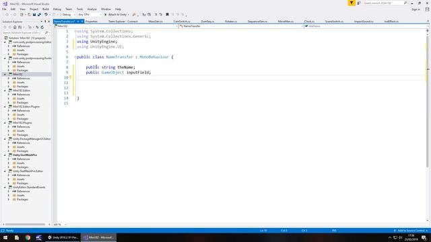The image size is (431, 242).
Task: Click on 'MonoBehaviour' in class declaration
Action: 154,57
